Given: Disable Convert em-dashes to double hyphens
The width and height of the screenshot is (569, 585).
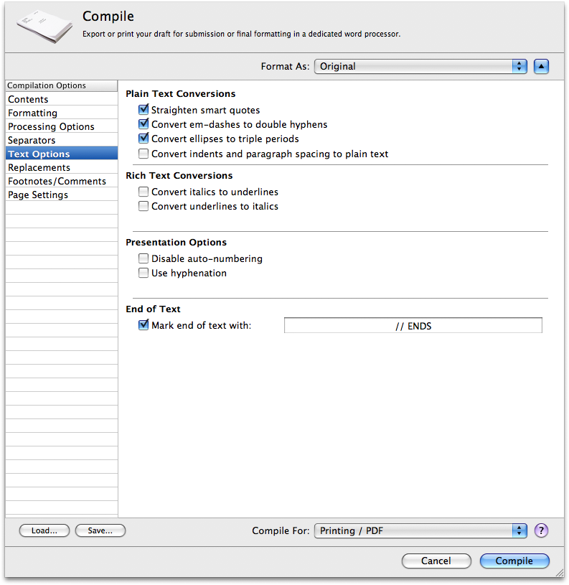Looking at the screenshot, I should [144, 125].
